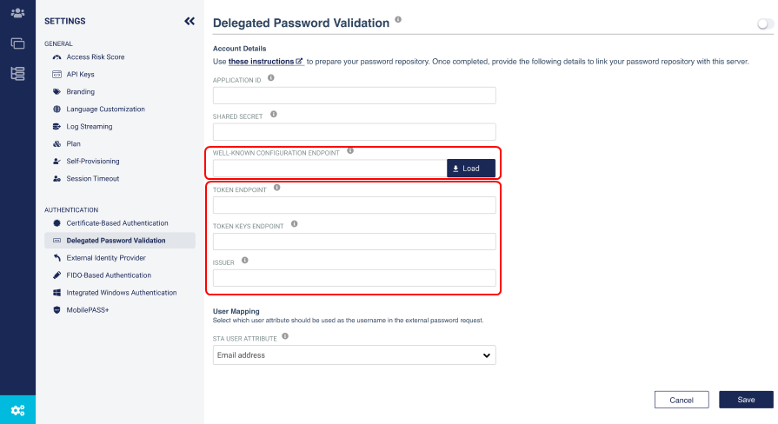
Task: Click the Save button
Action: (746, 400)
